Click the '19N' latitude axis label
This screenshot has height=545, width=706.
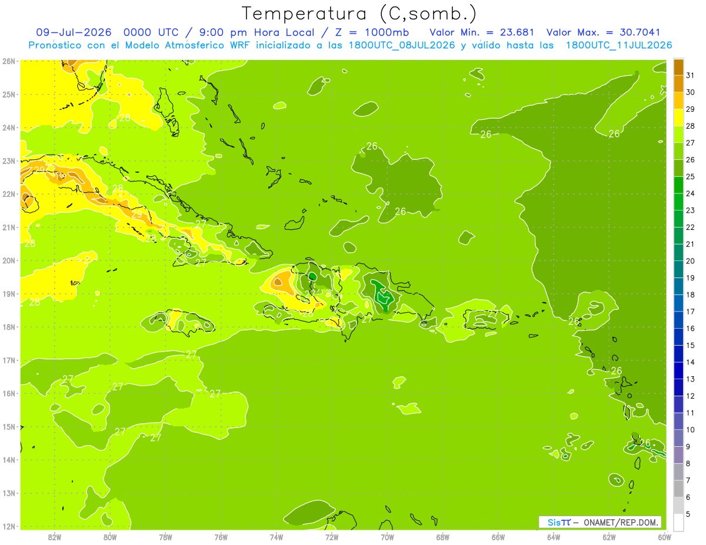pos(9,294)
